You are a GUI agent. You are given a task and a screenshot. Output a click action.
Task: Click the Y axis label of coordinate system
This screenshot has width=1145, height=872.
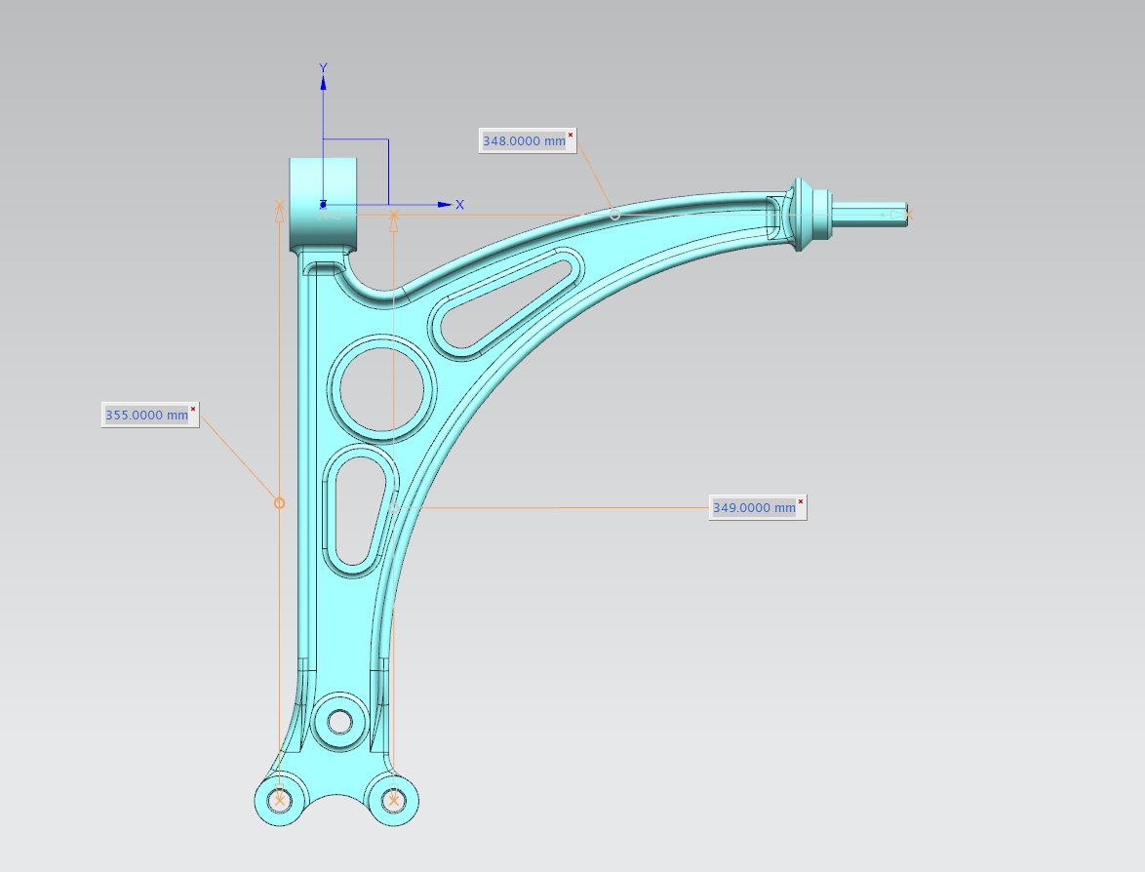323,68
